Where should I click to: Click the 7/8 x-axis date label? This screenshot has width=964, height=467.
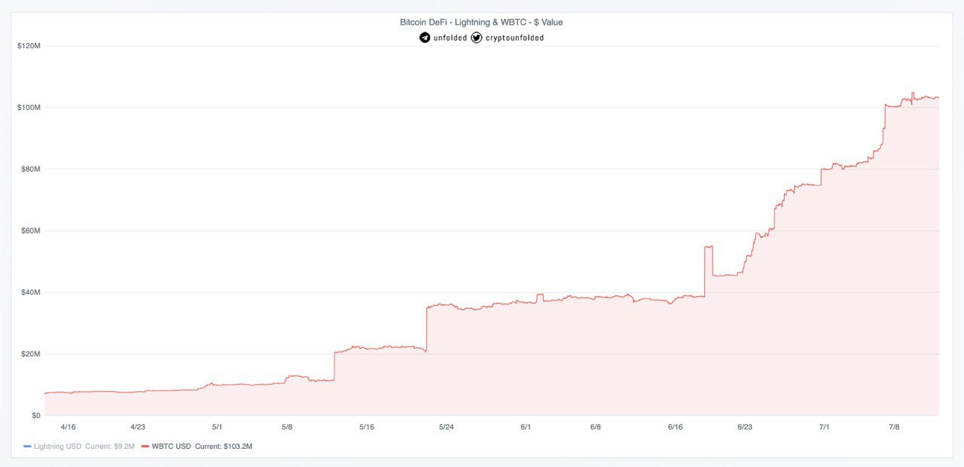(894, 427)
